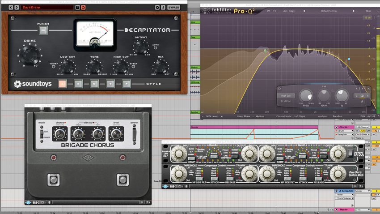
Task: Click the Pro-Q 2 undo arrow
Action: 269,11
